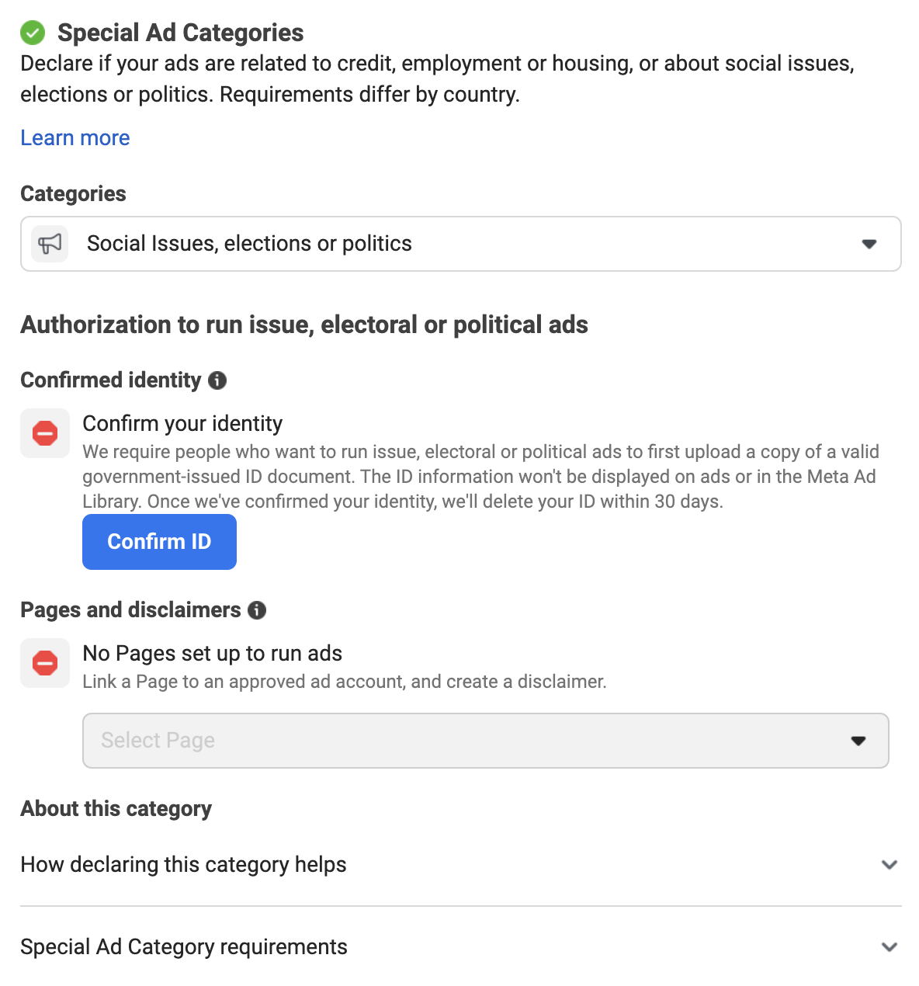Image resolution: width=919 pixels, height=986 pixels.
Task: Click the info icon next to Confirmed identity
Action: coord(217,380)
